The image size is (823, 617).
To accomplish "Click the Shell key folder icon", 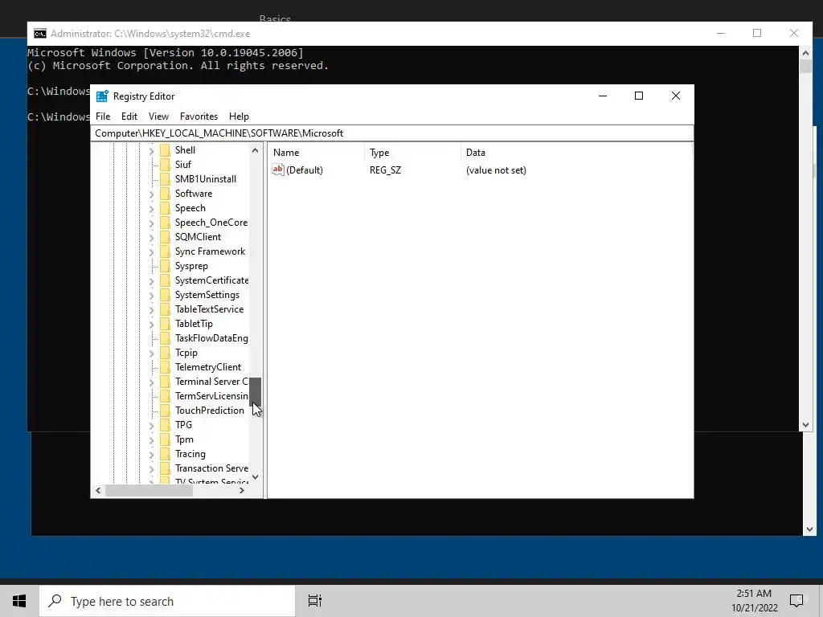I will click(x=165, y=150).
